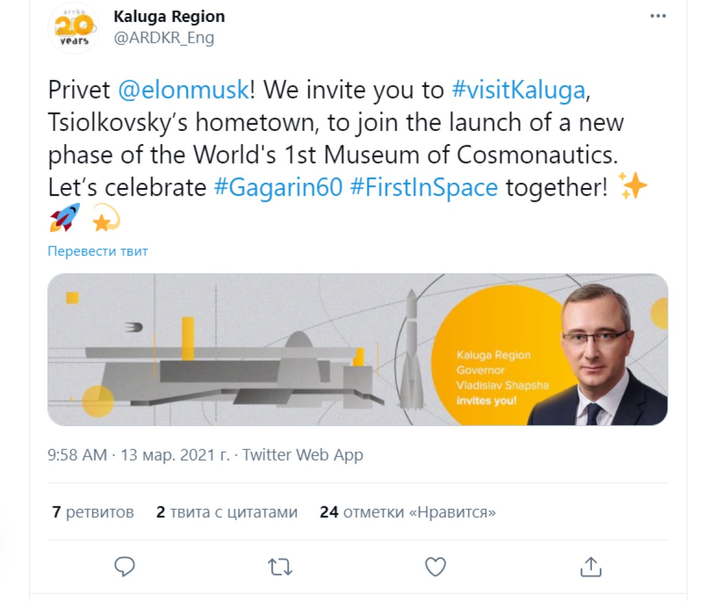Open the three-dot more options menu
The height and width of the screenshot is (601, 714).
(658, 16)
